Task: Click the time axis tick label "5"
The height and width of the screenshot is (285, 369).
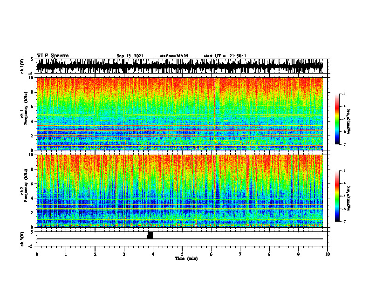Action: (x=182, y=254)
